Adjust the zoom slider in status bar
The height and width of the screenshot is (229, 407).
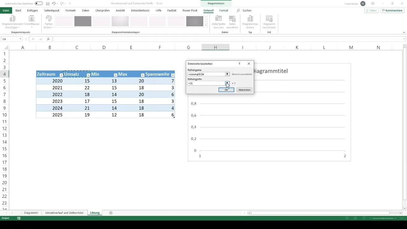coord(383,218)
